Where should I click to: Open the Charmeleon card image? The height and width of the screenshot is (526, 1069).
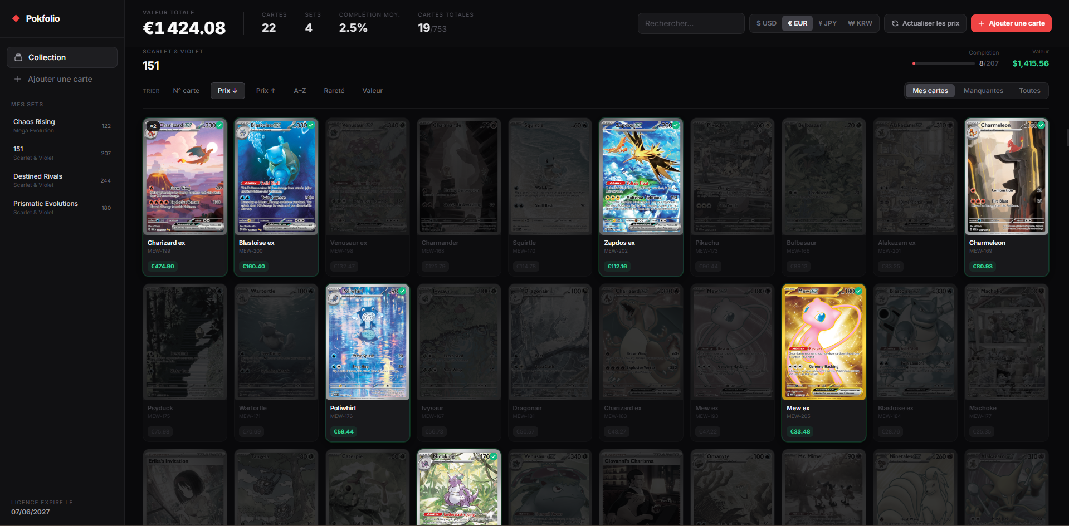click(1007, 176)
